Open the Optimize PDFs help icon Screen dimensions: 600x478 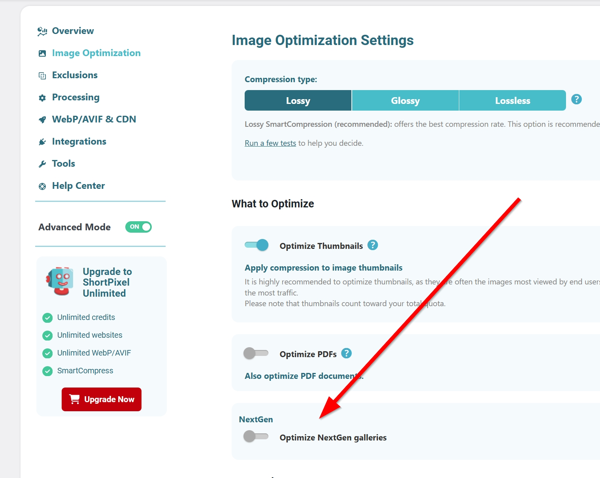coord(347,353)
